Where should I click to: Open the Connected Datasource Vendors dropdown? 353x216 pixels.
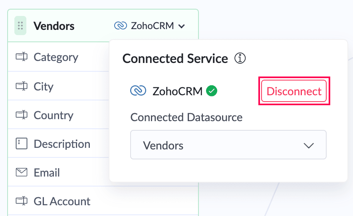click(228, 145)
